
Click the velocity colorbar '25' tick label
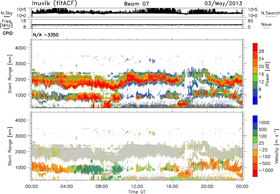[261, 143]
